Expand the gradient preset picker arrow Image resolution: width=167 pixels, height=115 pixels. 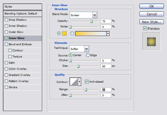tap(108, 33)
